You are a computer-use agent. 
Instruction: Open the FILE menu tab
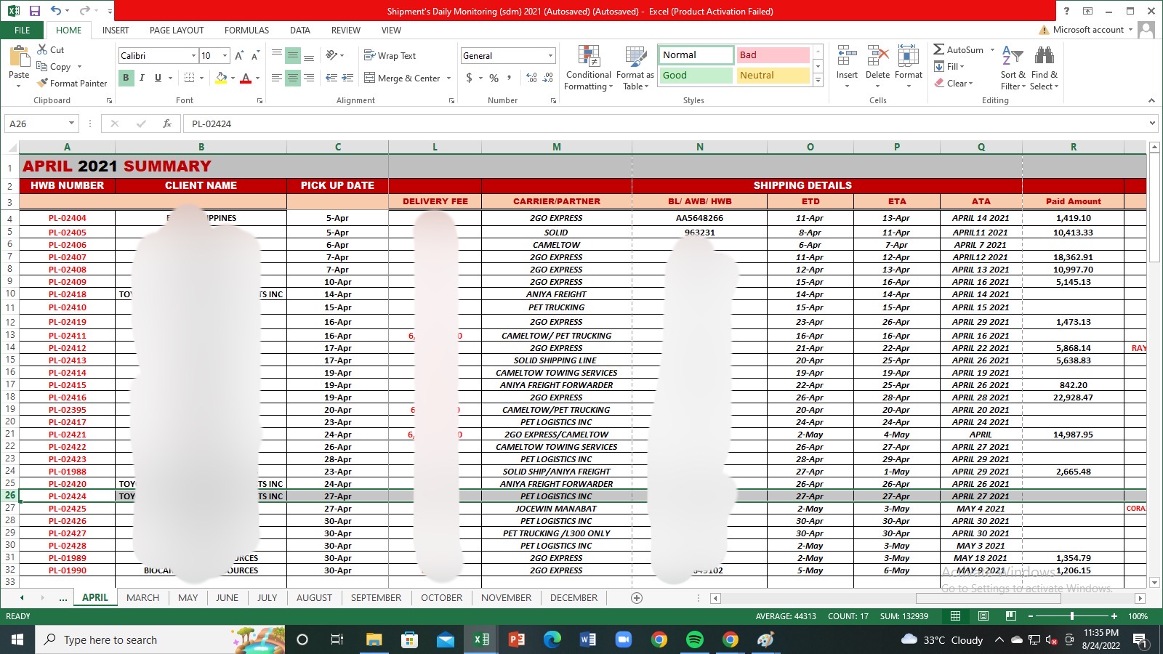[23, 30]
